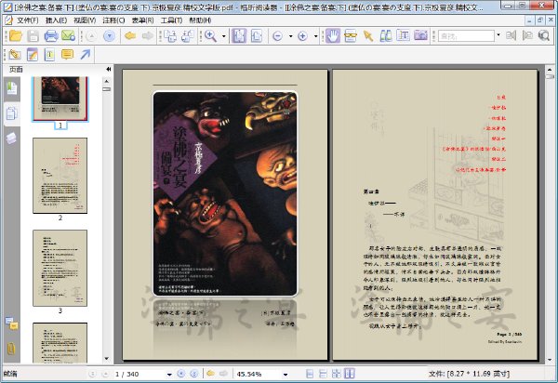Open the 表单(R) menu
The width and height of the screenshot is (558, 383).
pyautogui.click(x=142, y=20)
